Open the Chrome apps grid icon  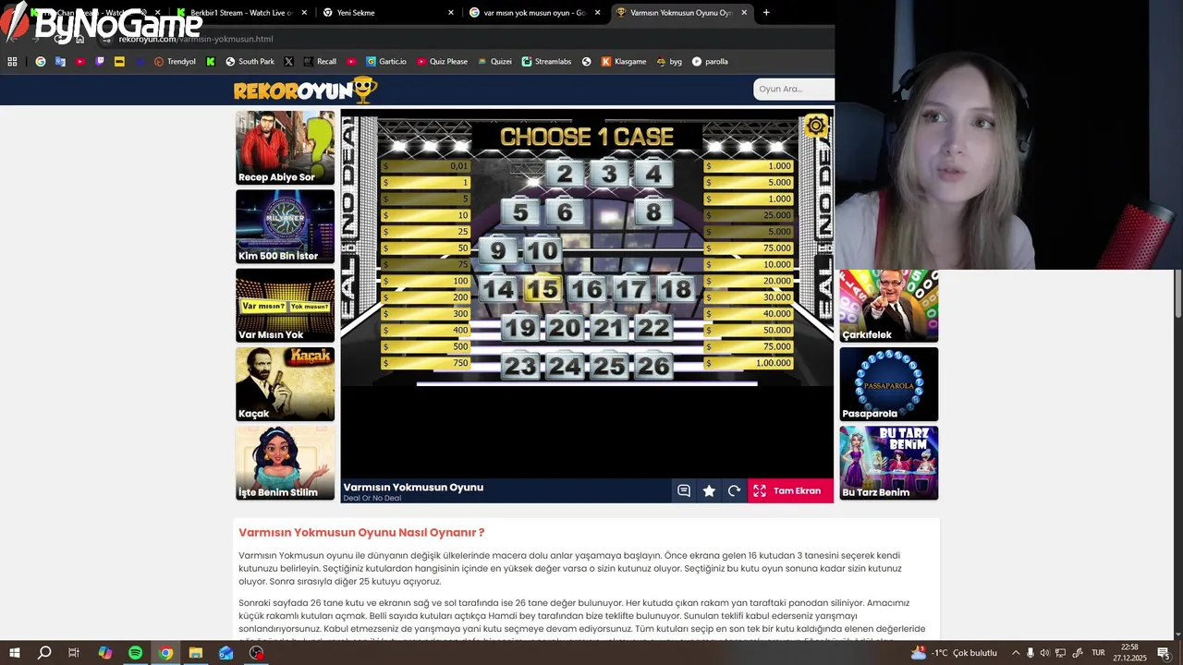[12, 62]
